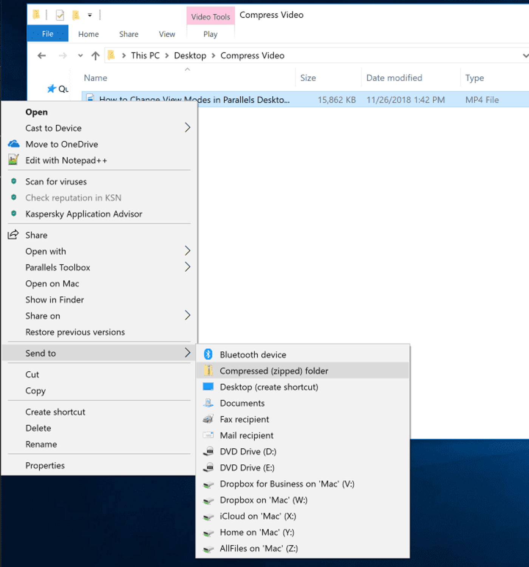Expand the Open with submenu arrow
The height and width of the screenshot is (567, 529).
coord(188,250)
